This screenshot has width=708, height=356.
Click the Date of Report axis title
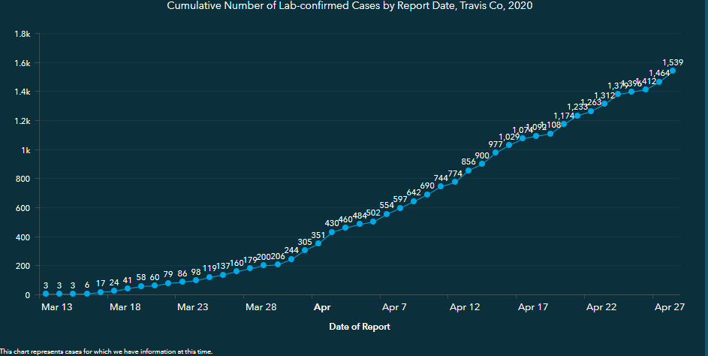click(359, 327)
